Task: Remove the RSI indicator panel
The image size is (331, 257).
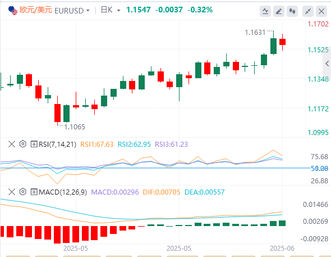Action: pos(12,145)
